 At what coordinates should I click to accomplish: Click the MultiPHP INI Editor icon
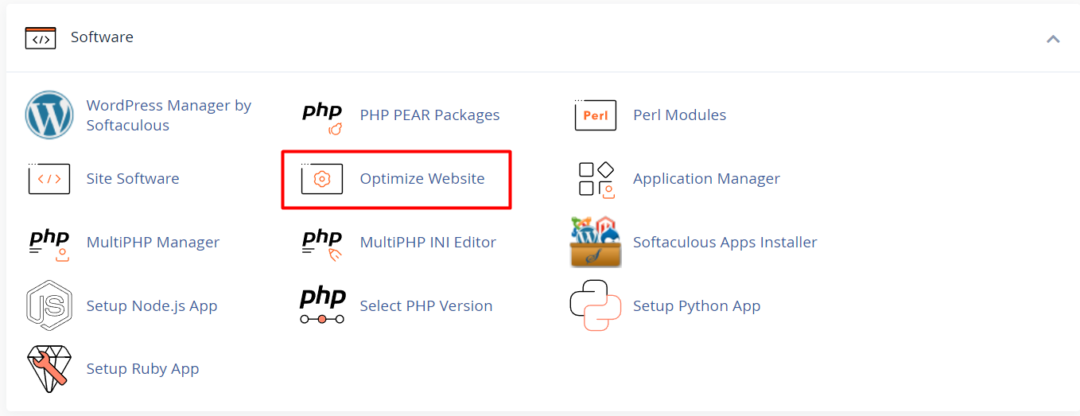tap(322, 245)
